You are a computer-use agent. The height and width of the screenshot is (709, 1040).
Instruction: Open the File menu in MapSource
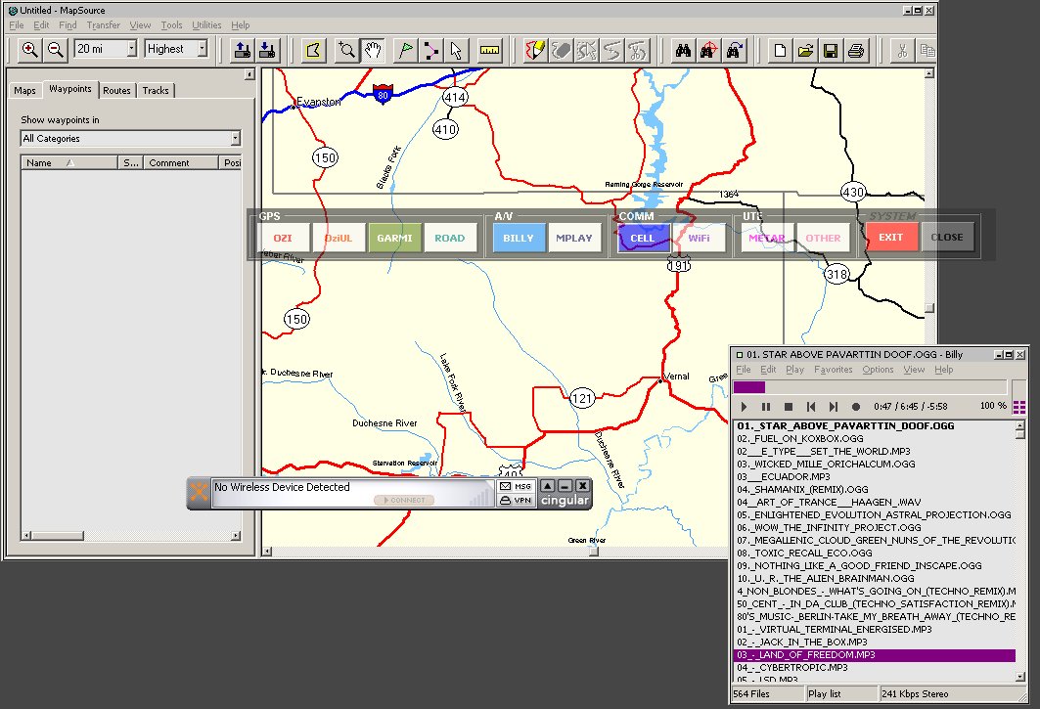[16, 25]
